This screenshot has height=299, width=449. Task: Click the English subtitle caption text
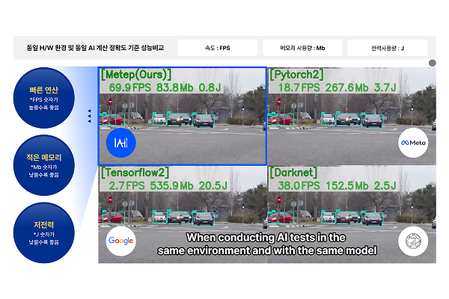[x=266, y=244]
